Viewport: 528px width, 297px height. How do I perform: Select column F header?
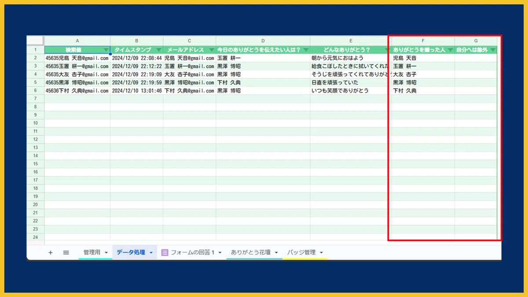pos(423,40)
